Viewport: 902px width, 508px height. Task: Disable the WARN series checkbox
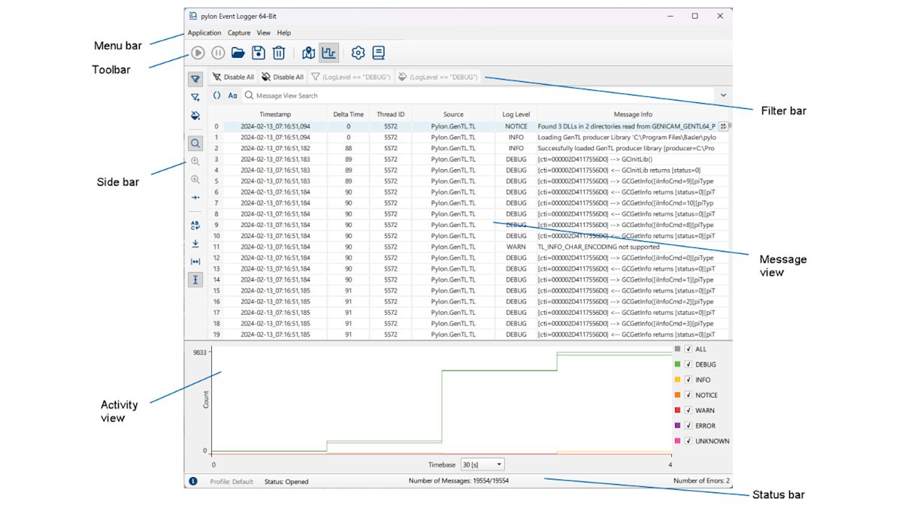click(689, 410)
